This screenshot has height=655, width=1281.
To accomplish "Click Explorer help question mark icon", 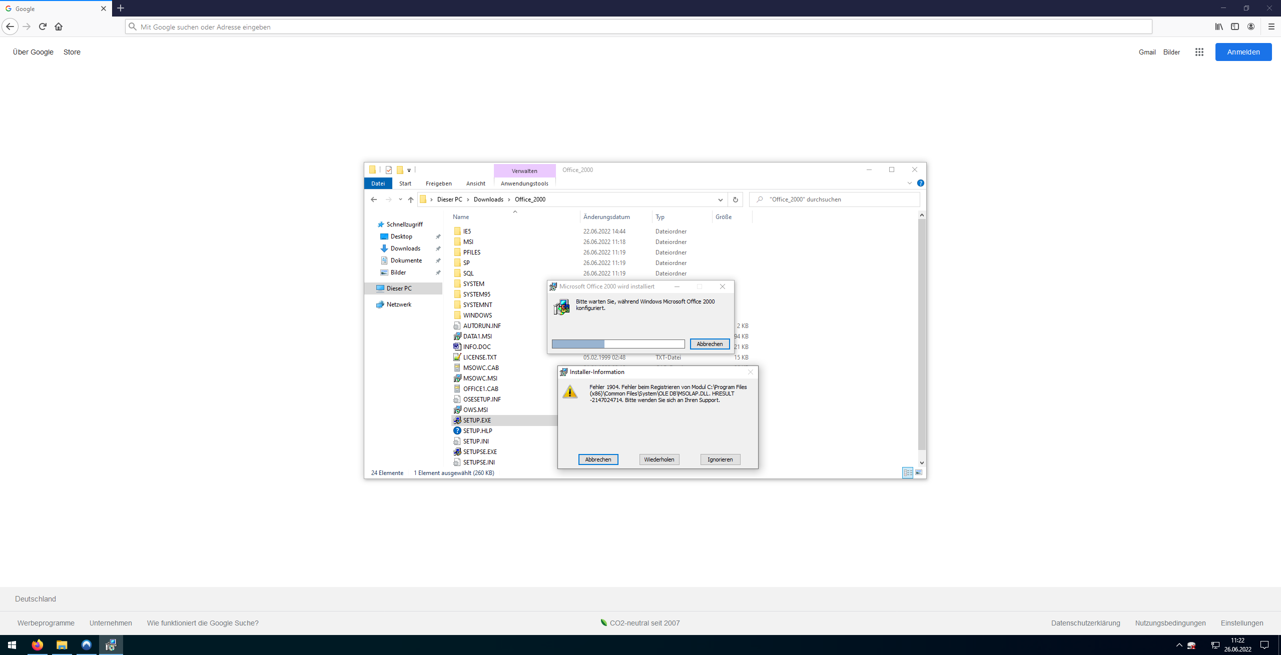I will pos(920,183).
